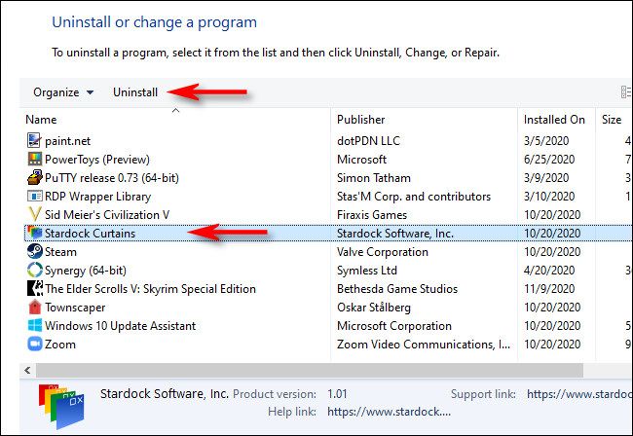Viewport: 633px width, 436px height.
Task: Click the PuTTY release 0.73 icon
Action: 35,178
